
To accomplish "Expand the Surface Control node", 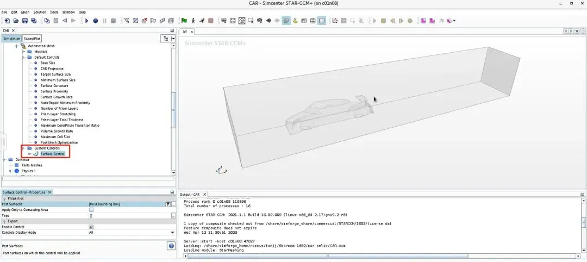I will pyautogui.click(x=29, y=154).
